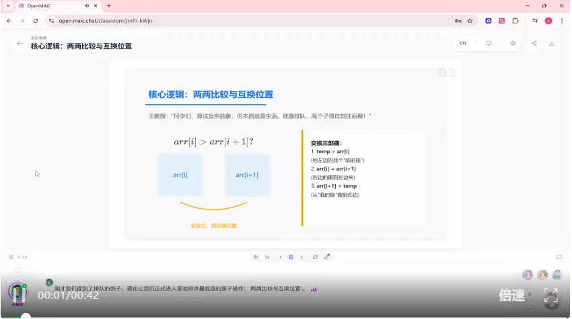This screenshot has height=319, width=572.
Task: Click the 00:01/00:42 video timestamp
Action: (x=68, y=295)
